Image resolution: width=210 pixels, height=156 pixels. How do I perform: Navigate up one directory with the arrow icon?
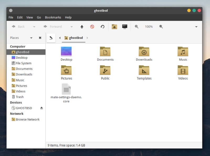82,26
